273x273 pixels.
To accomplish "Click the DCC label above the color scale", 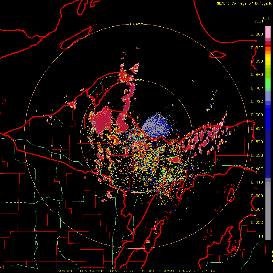I will 267,18.
